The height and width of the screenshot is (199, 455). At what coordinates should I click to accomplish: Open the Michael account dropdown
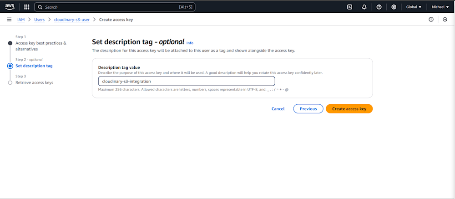(440, 7)
